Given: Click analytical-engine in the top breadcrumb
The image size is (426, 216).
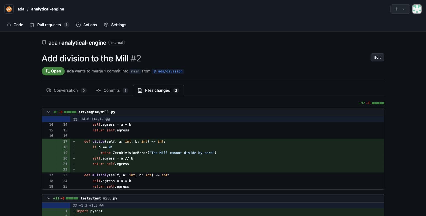Looking at the screenshot, I should 48,9.
